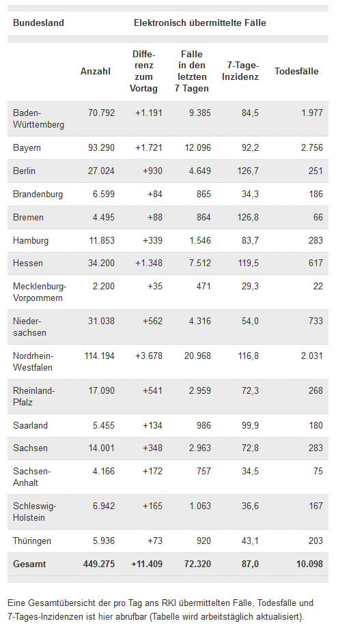The height and width of the screenshot is (632, 338).
Task: Select the Bundesland column header
Action: (x=38, y=23)
